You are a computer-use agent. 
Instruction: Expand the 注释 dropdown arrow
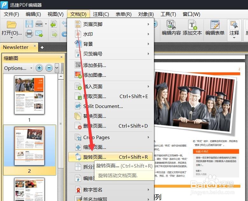[234, 38]
